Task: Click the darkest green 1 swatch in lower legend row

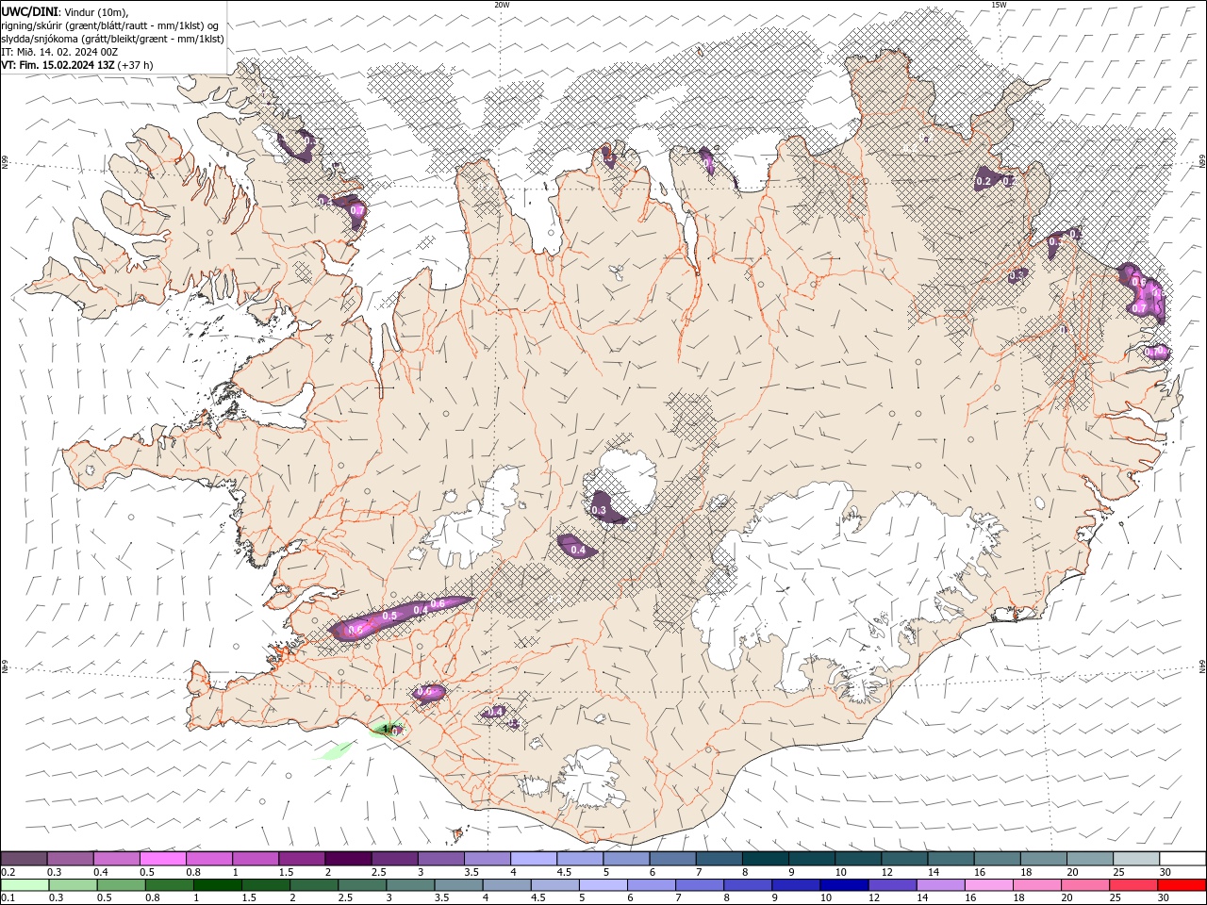Action: (x=220, y=885)
